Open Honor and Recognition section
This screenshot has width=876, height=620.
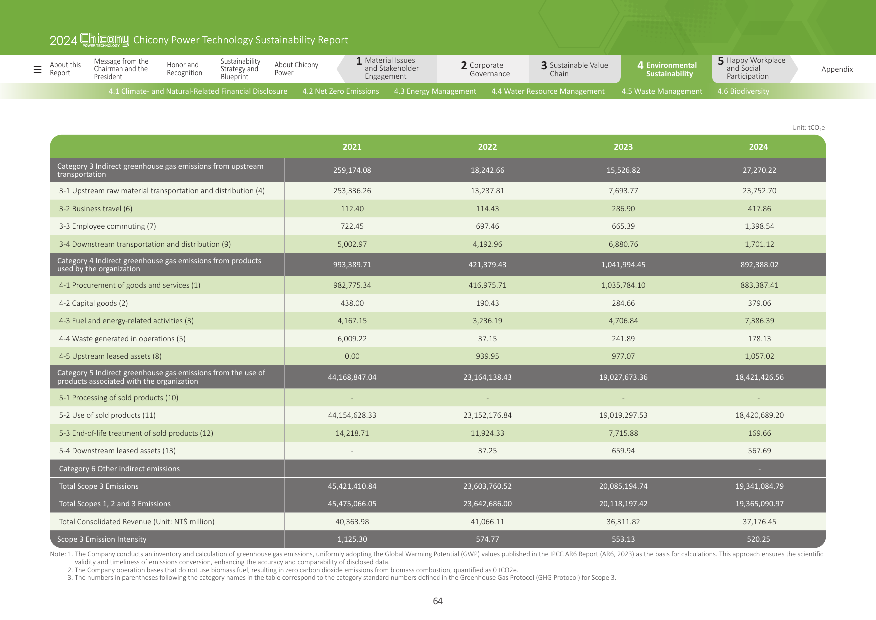[x=185, y=69]
